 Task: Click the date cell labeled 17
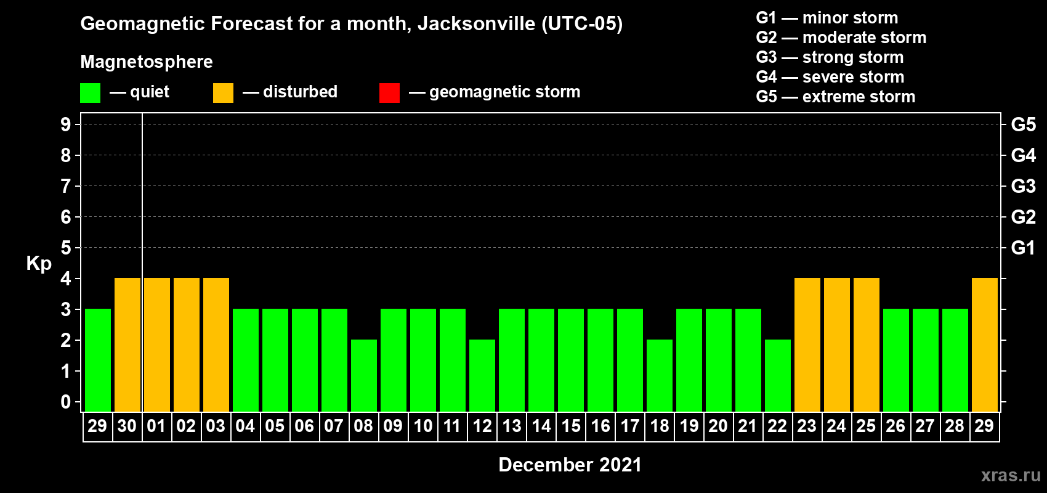click(630, 426)
